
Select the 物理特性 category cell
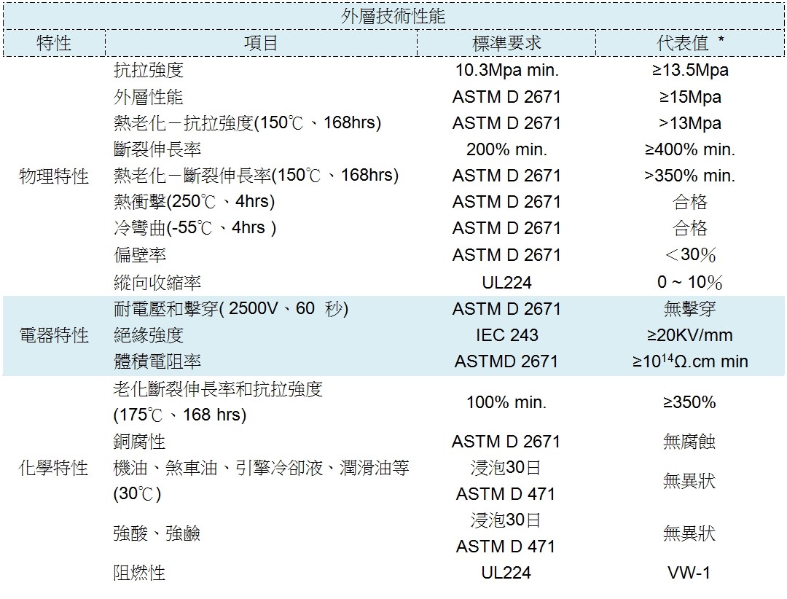[55, 176]
